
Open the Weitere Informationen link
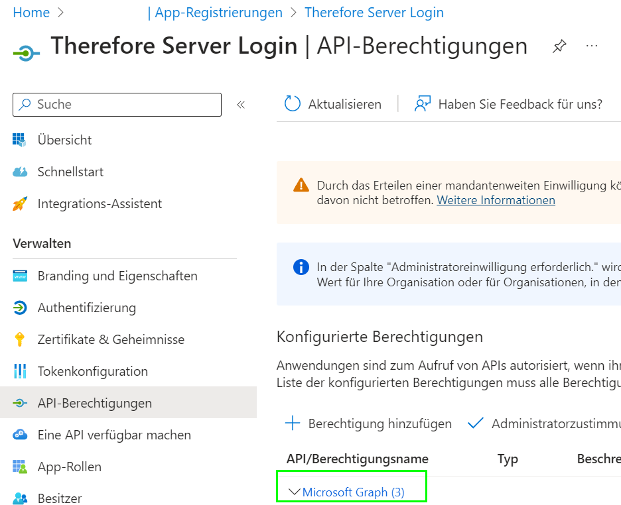click(496, 200)
